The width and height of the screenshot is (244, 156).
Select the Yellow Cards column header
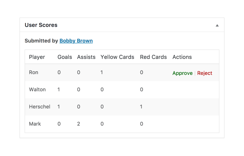tap(117, 57)
